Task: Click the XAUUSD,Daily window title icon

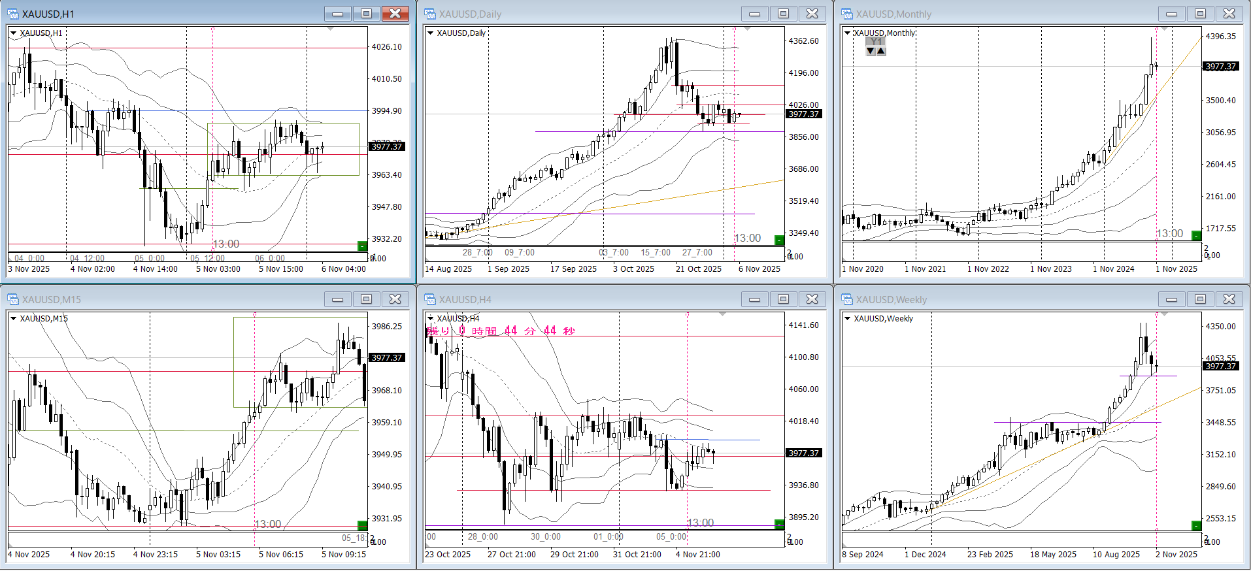Action: click(x=430, y=14)
